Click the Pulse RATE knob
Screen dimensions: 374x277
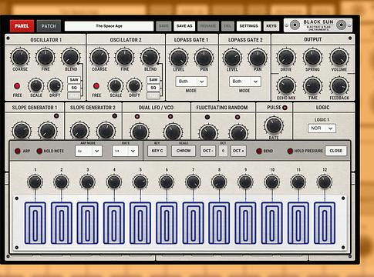click(274, 125)
